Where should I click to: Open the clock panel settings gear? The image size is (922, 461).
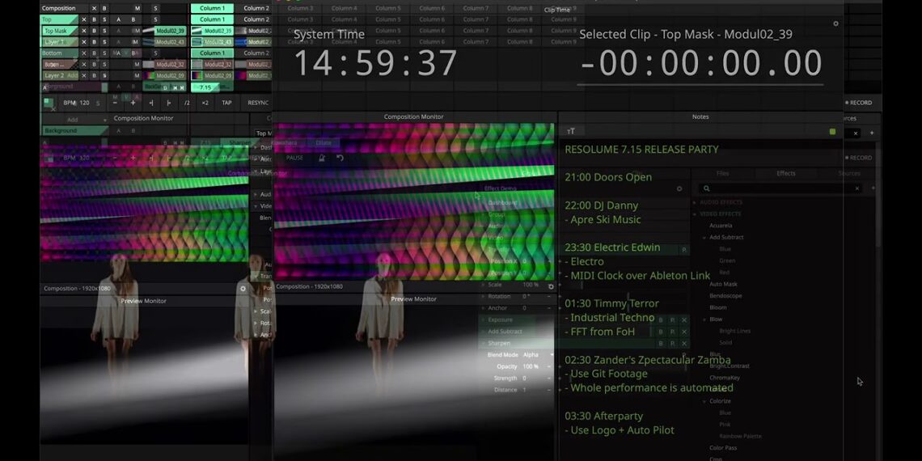point(835,24)
